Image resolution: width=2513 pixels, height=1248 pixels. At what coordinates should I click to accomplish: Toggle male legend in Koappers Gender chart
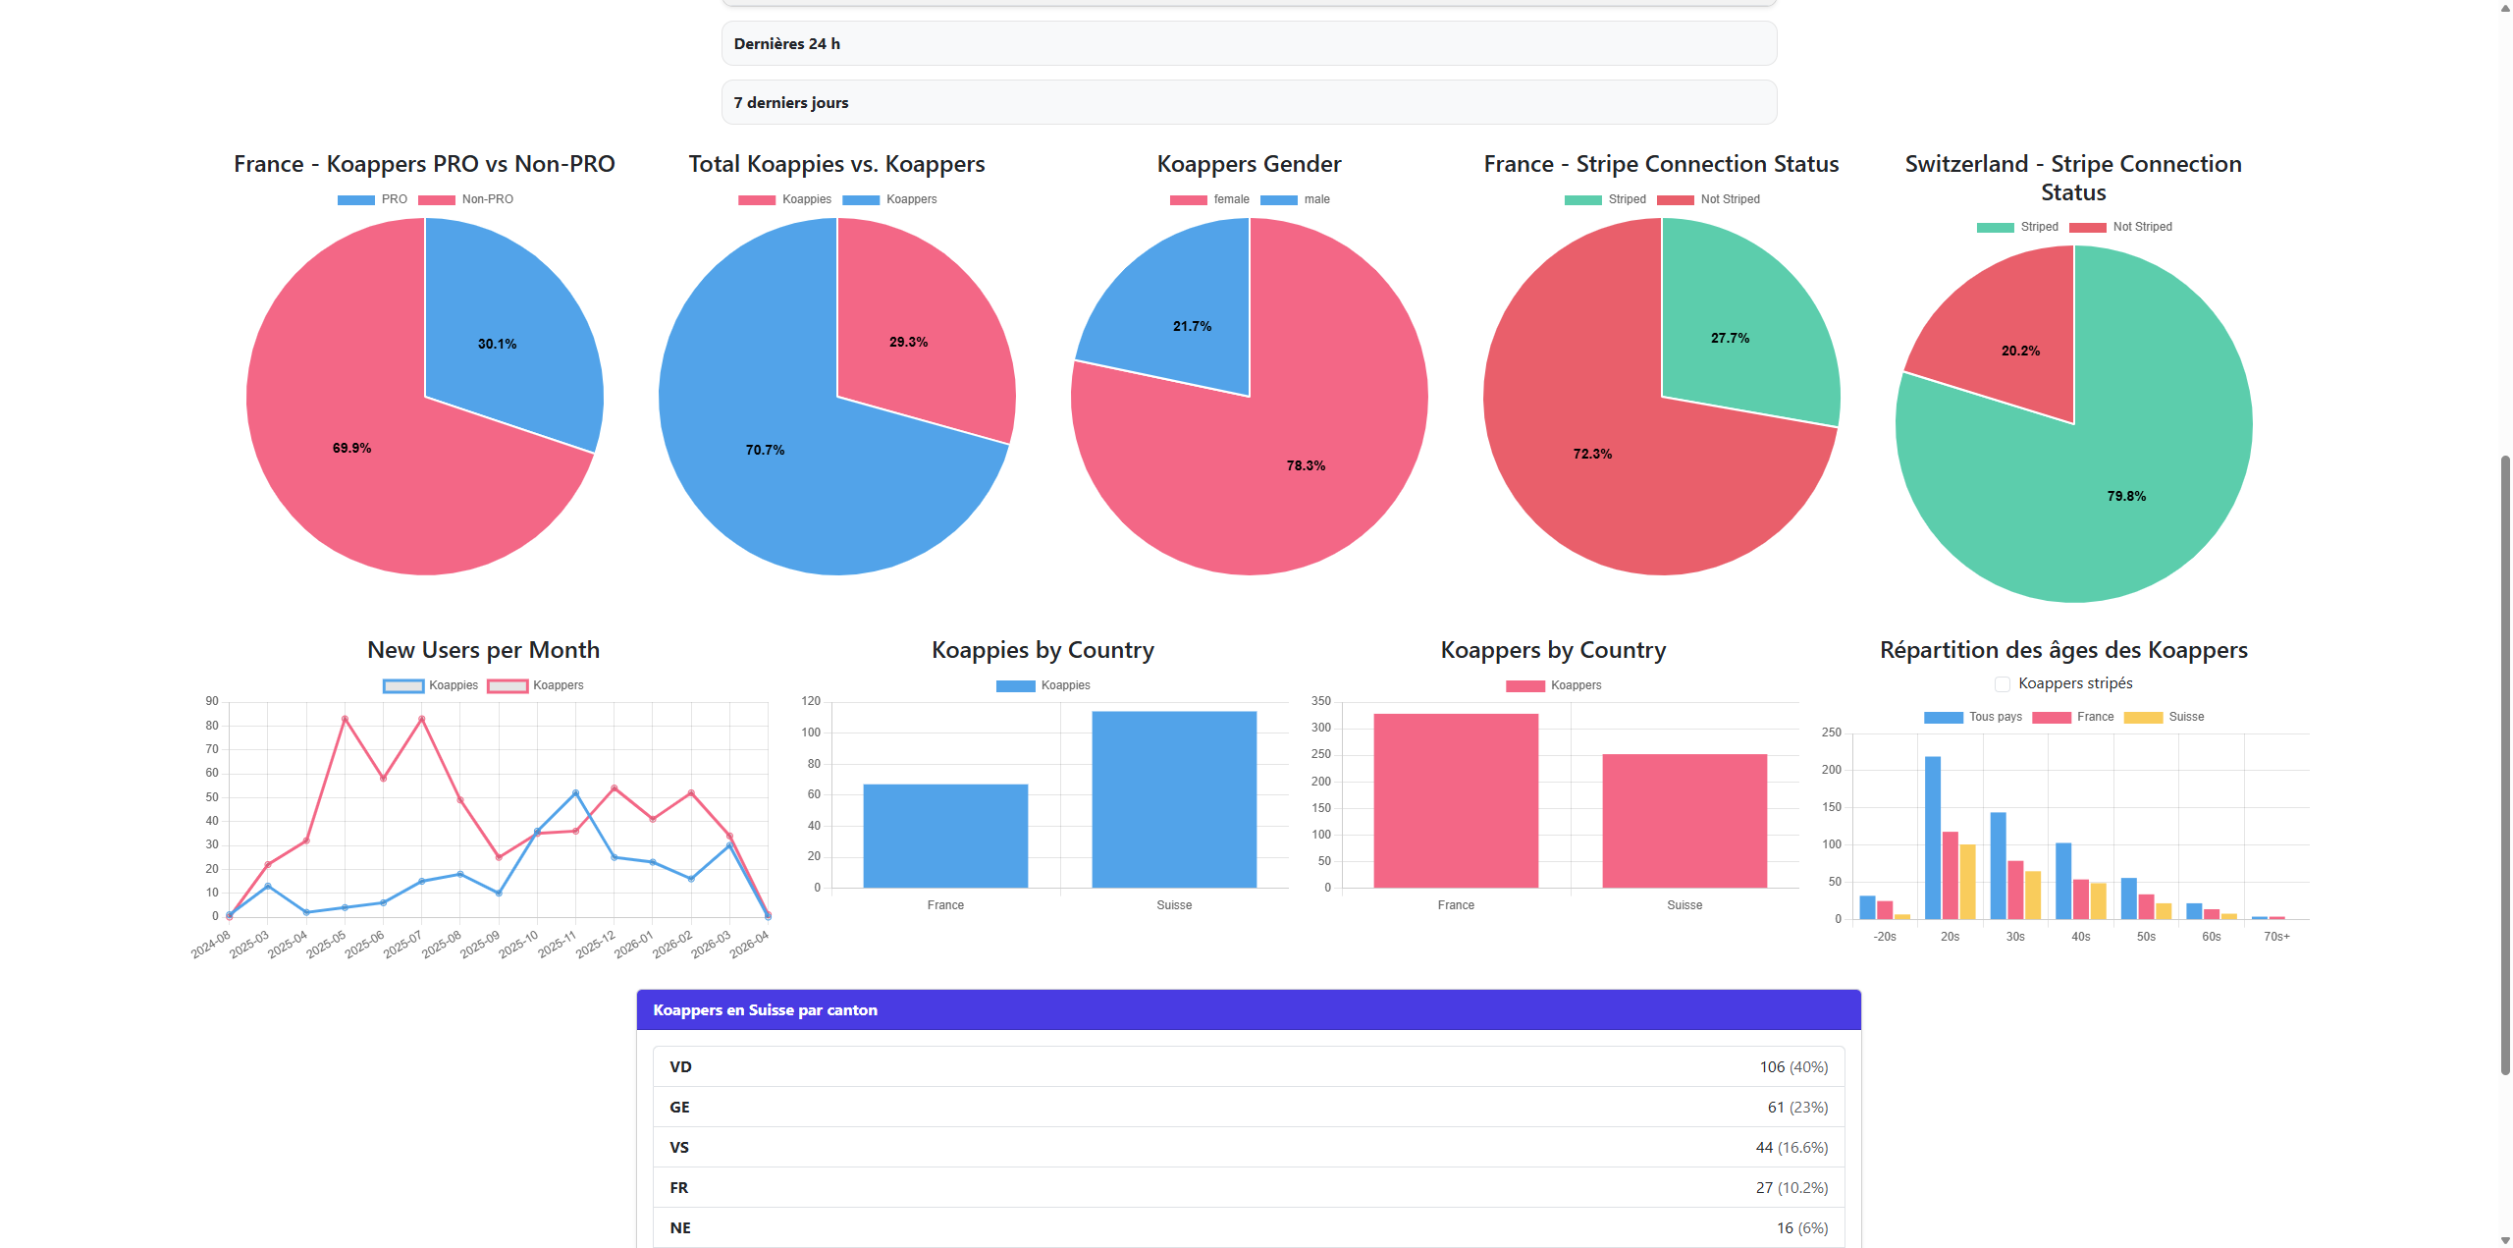tap(1295, 199)
